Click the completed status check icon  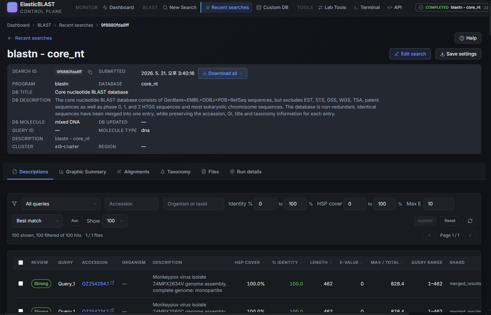(421, 7)
